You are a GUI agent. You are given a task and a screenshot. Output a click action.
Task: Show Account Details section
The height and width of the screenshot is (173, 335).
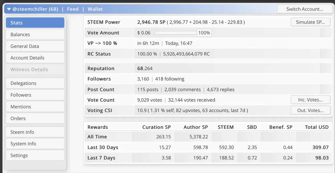tap(35, 58)
